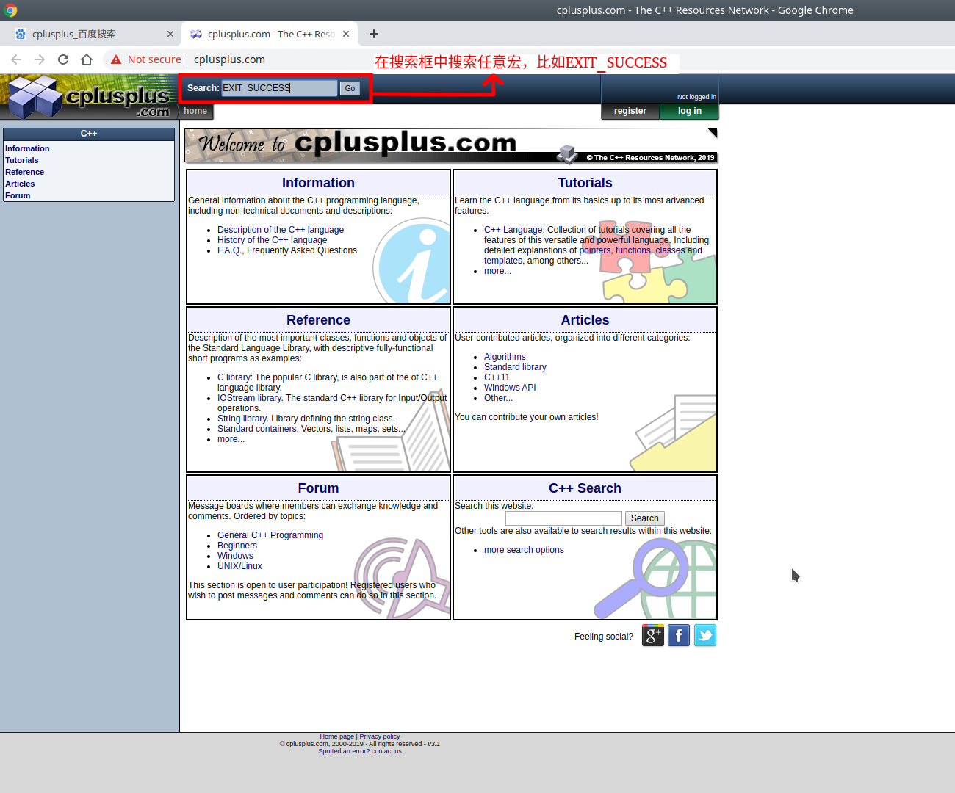The height and width of the screenshot is (793, 955).
Task: Open the C++ Language tutorials link
Action: [x=513, y=230]
